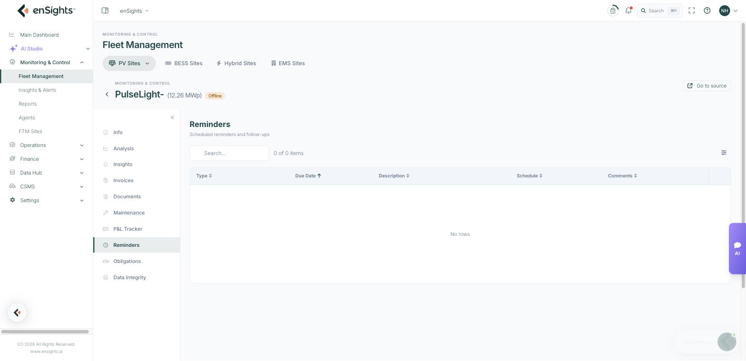Click the NH user avatar
Screen dimensions: 746x361
725,10
